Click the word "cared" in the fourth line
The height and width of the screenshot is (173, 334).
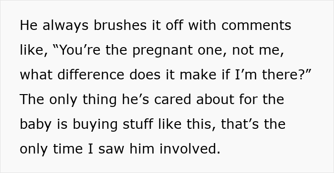[x=173, y=99]
